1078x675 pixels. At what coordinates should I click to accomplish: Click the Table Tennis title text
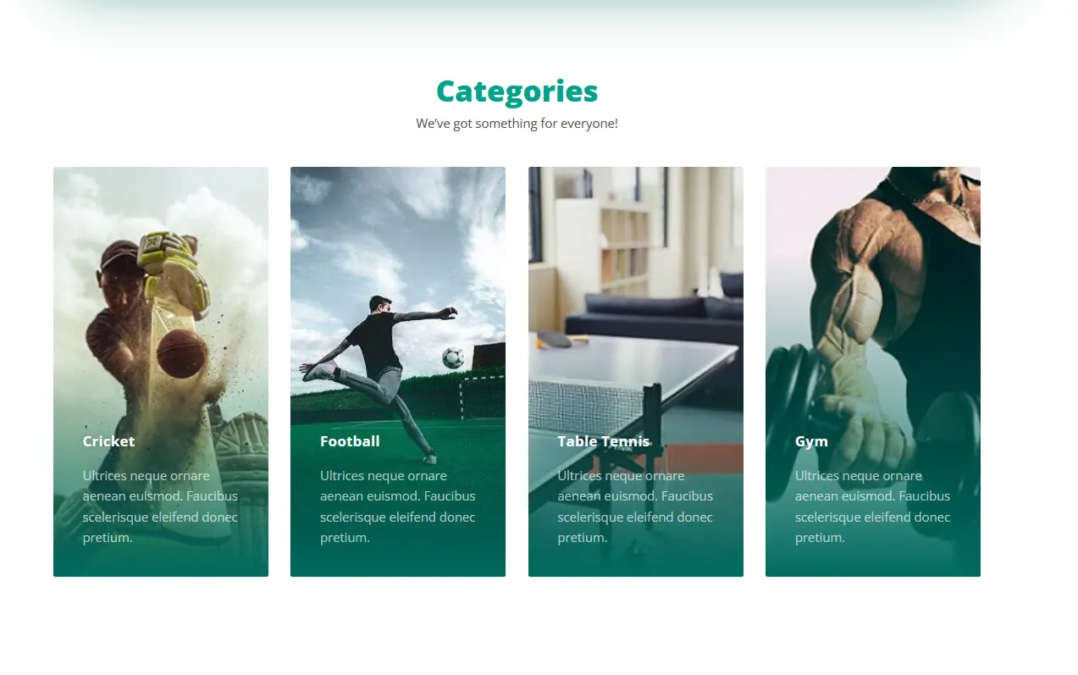pos(604,441)
